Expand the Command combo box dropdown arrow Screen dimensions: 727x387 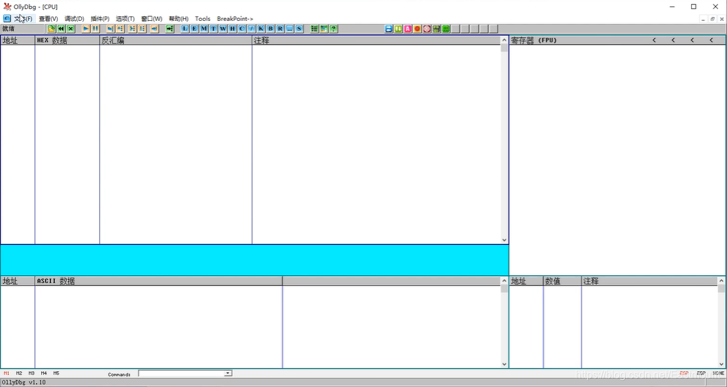pyautogui.click(x=228, y=373)
